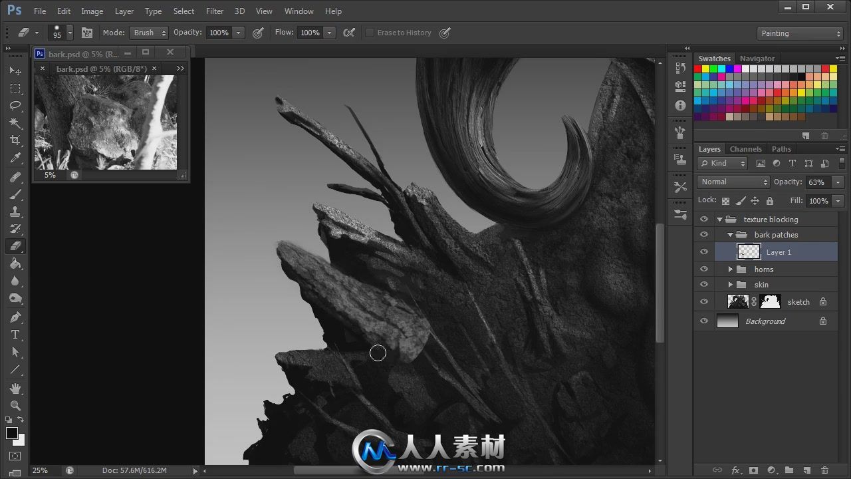Open the eraser Mode dropdown
Viewport: 851px width, 479px height.
[x=149, y=33]
